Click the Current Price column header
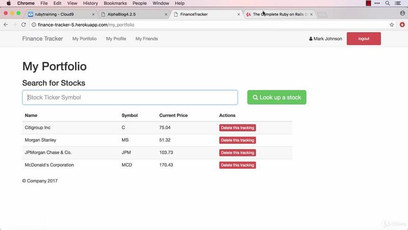The image size is (408, 230). [x=173, y=116]
